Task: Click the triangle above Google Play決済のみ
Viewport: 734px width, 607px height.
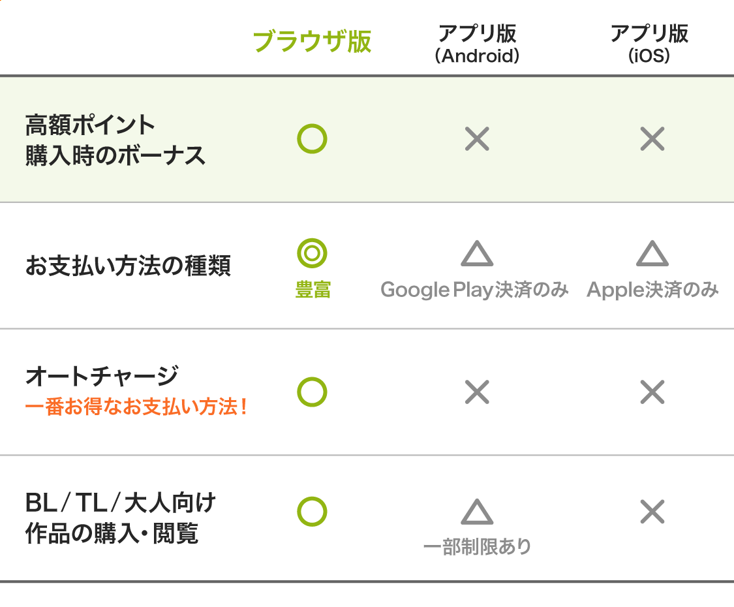Action: pos(477,254)
